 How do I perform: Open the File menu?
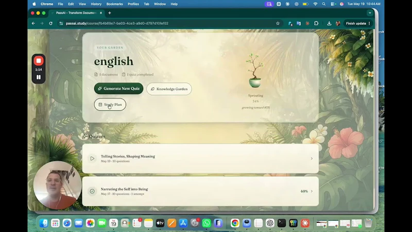60,4
